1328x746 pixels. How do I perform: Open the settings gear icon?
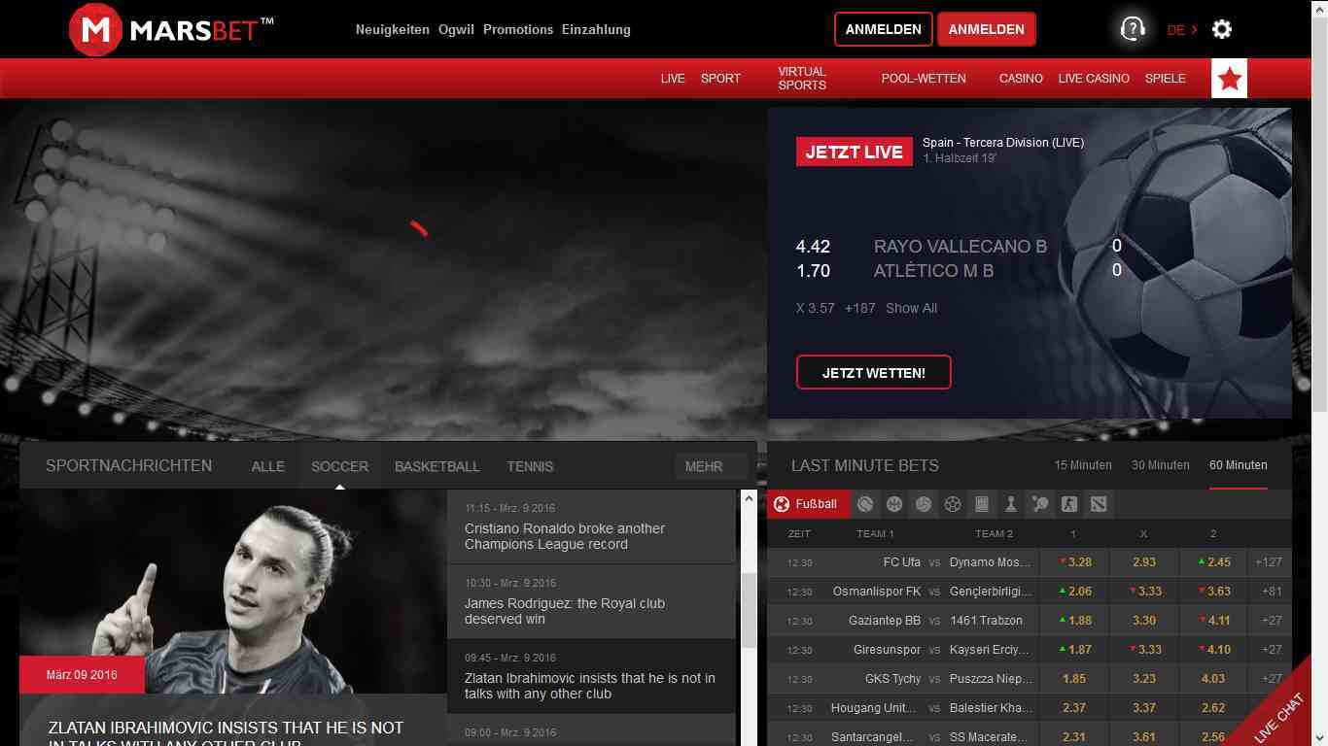pos(1222,29)
